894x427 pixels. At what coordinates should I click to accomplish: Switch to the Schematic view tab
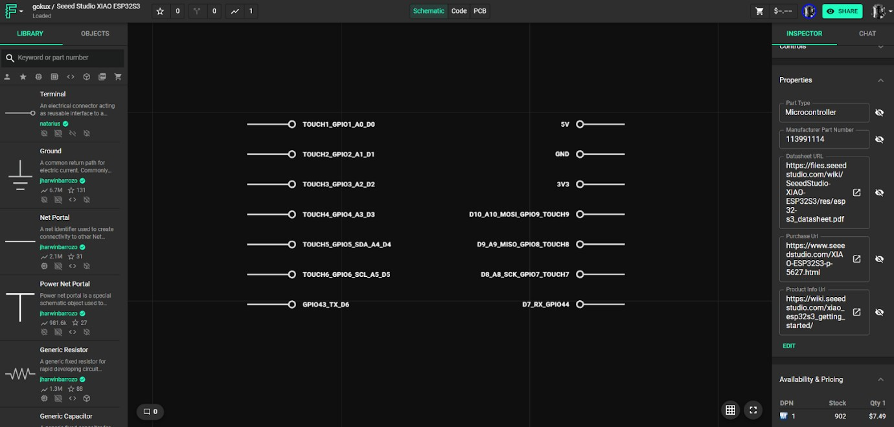pos(429,11)
